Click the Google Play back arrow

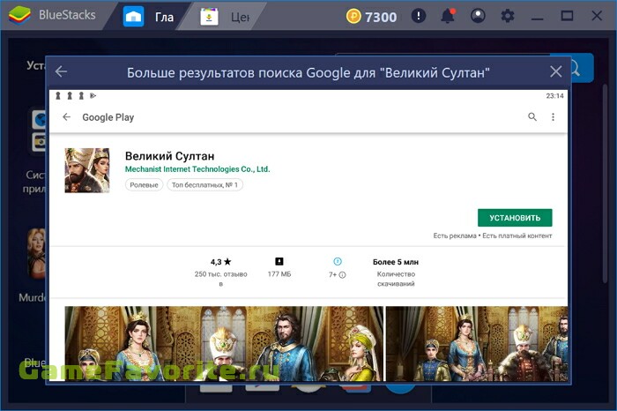coord(66,117)
